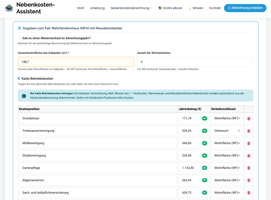Open Verteilerschlüssel dropdown for Gartenpflege
Image resolution: width=271 pixels, height=200 pixels.
coord(227,168)
